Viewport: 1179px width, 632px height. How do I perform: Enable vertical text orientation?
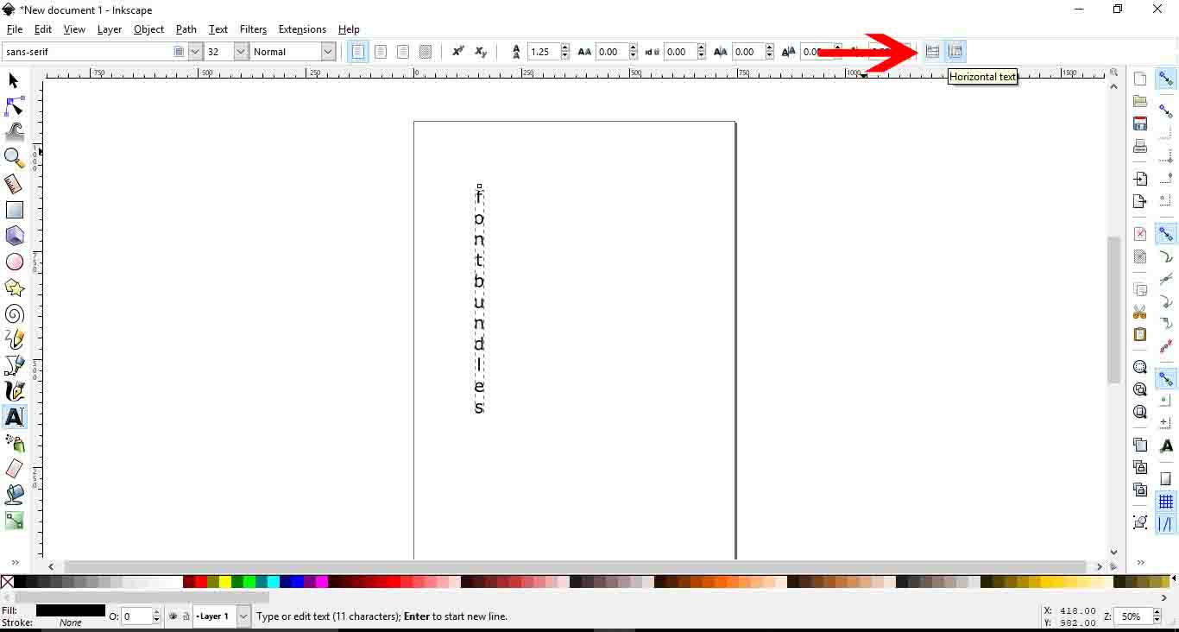click(x=955, y=51)
